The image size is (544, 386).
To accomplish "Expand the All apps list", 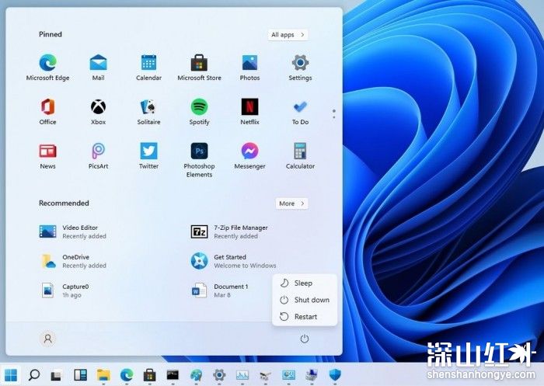I will coord(288,35).
